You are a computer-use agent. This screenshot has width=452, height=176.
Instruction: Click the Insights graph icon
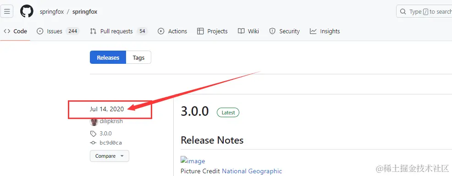point(313,31)
